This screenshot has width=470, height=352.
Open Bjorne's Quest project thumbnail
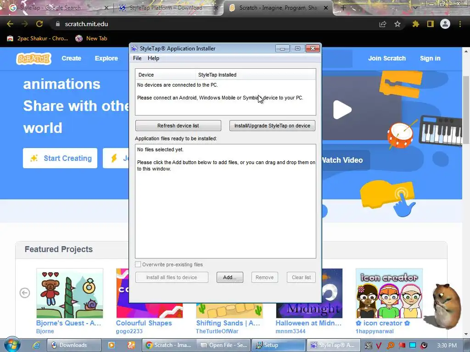pyautogui.click(x=70, y=293)
